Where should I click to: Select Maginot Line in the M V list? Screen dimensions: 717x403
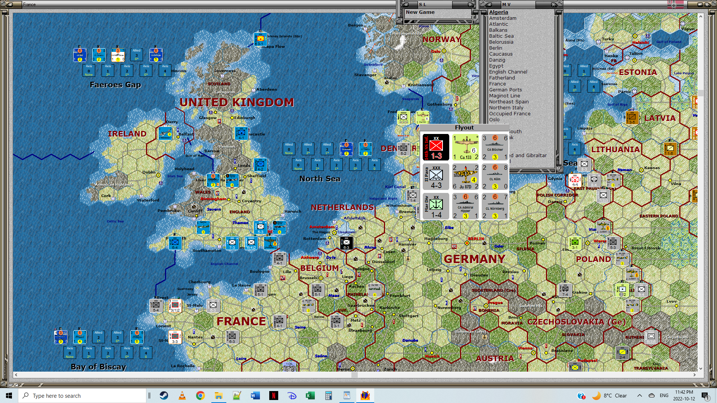504,96
